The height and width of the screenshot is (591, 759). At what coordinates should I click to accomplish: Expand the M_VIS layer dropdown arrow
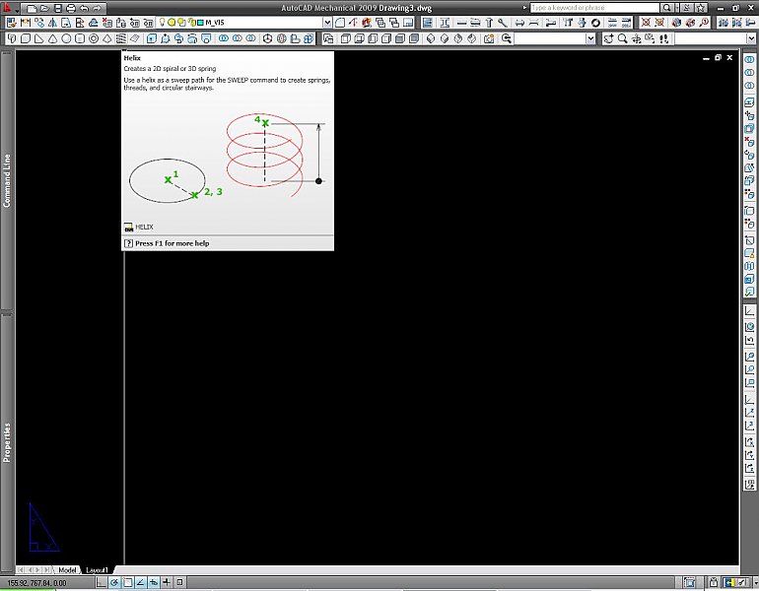click(x=327, y=23)
